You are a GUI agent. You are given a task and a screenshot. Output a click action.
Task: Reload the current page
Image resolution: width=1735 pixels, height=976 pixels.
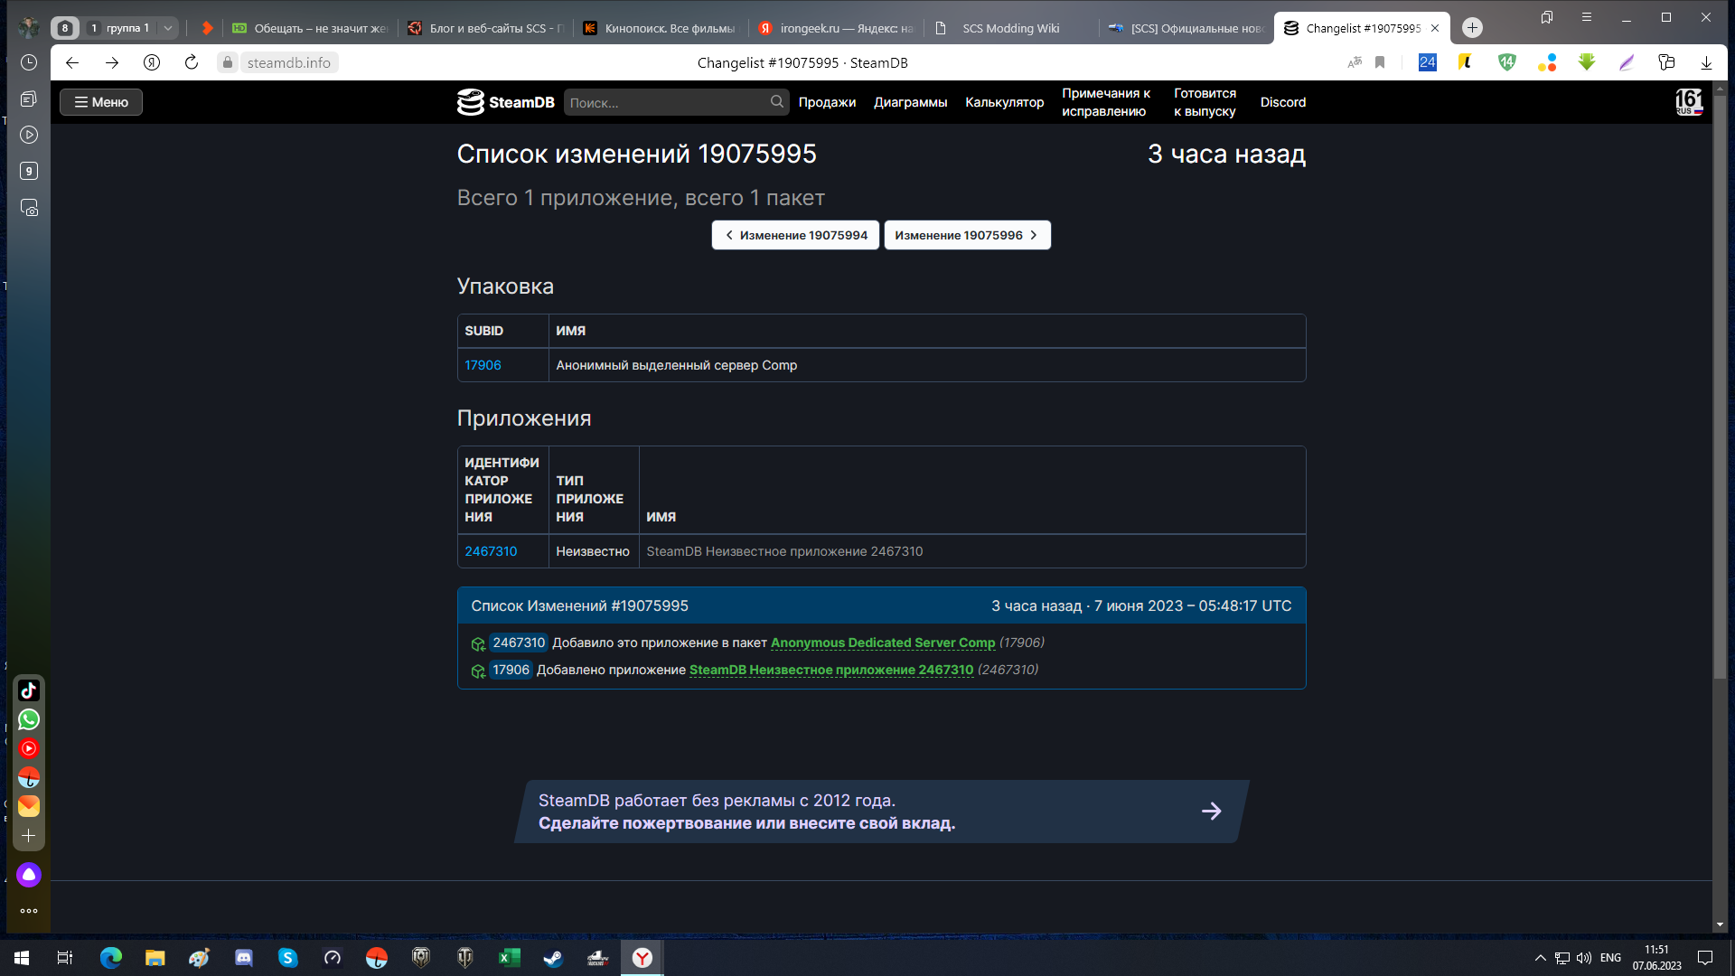(192, 62)
